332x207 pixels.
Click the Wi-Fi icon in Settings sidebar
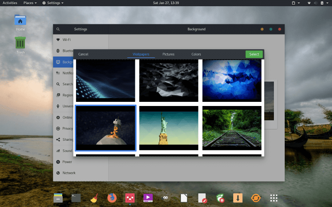click(x=58, y=40)
